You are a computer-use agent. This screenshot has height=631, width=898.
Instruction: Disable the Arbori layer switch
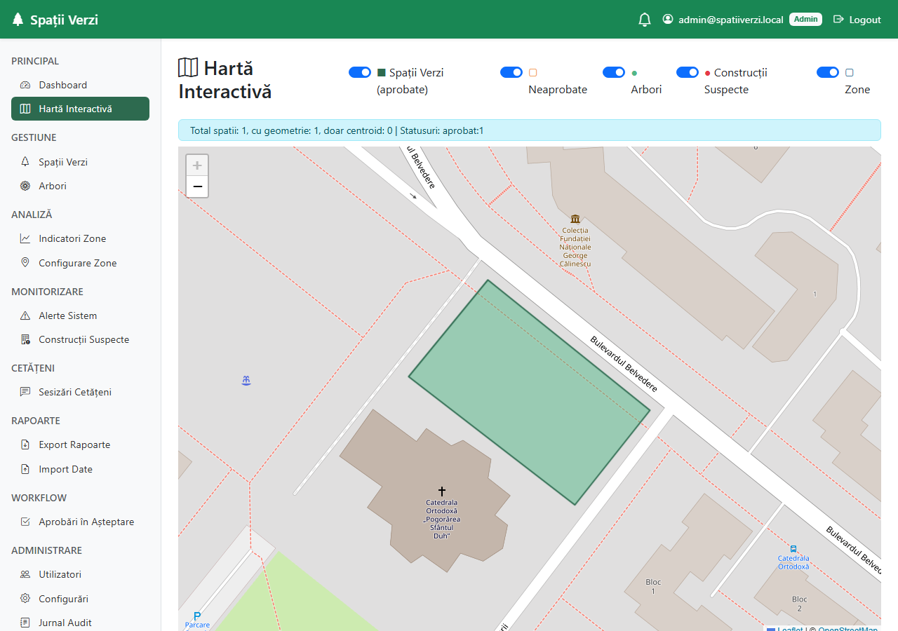[614, 72]
